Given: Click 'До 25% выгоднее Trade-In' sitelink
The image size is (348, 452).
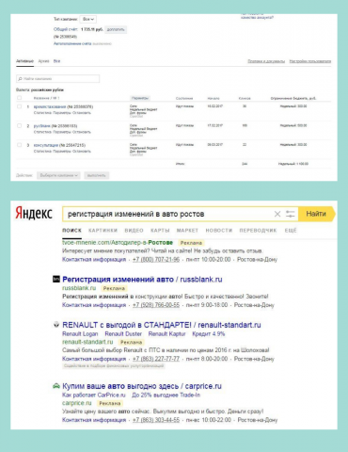Looking at the screenshot, I should click(x=166, y=395).
